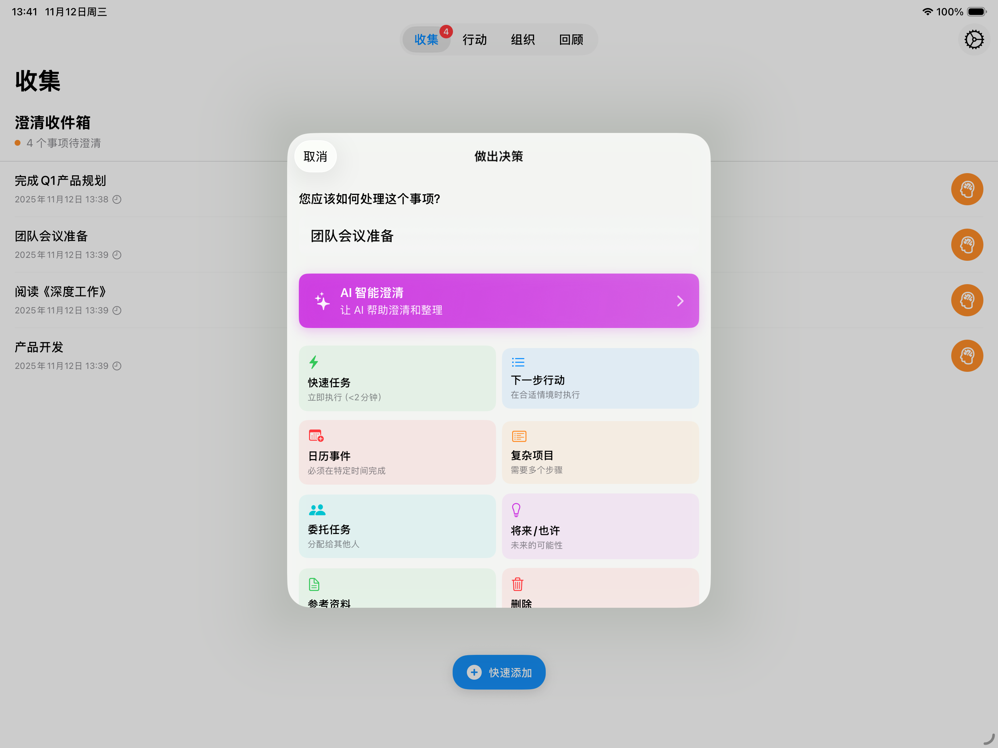The width and height of the screenshot is (998, 748).
Task: Open clarify for 完成 Q1产品规划 via brain icon
Action: pos(967,189)
